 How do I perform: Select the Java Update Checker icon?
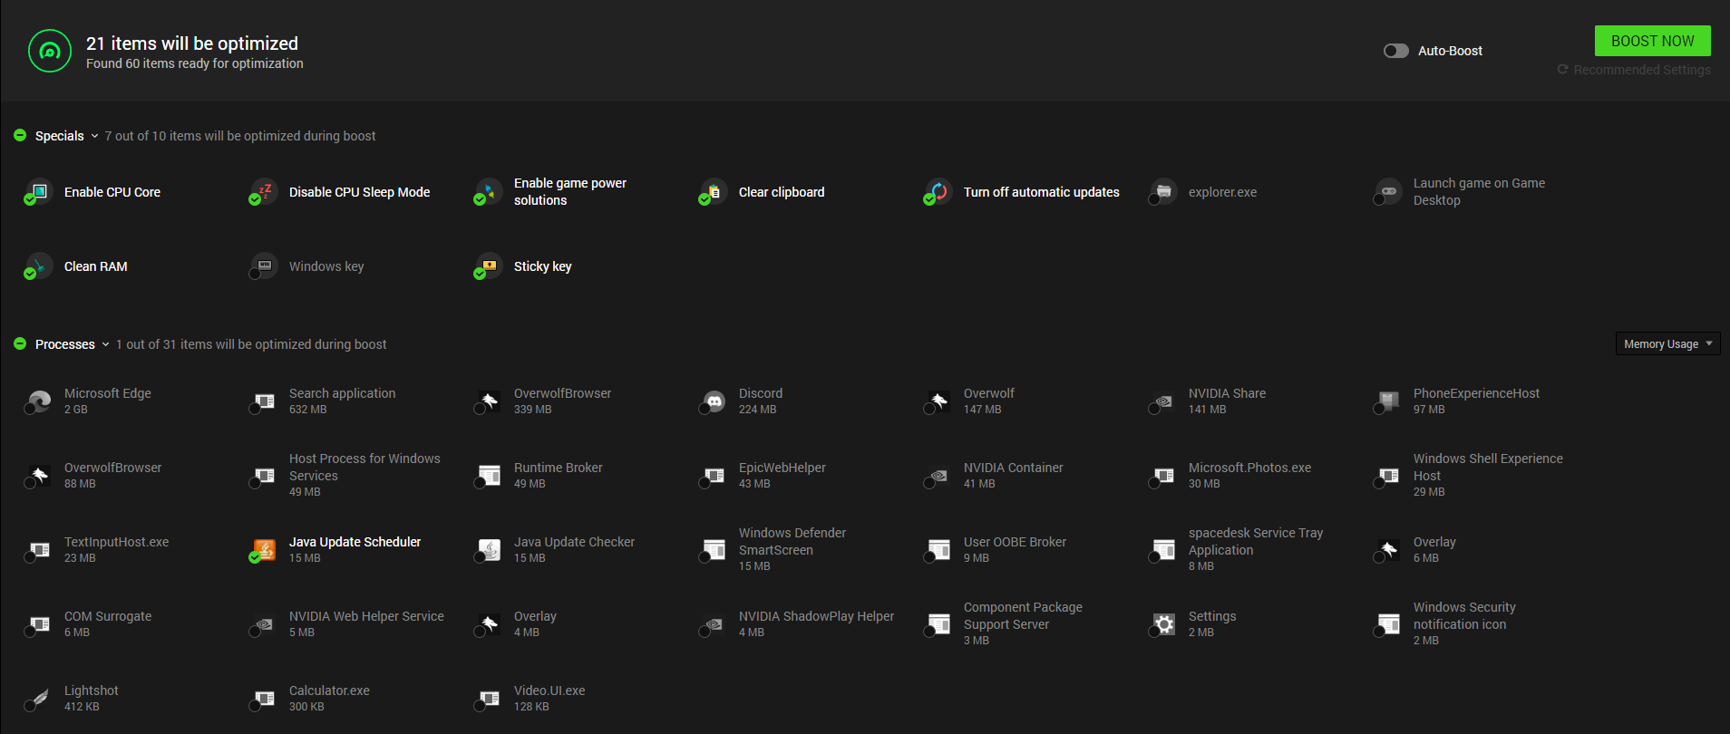pos(488,550)
